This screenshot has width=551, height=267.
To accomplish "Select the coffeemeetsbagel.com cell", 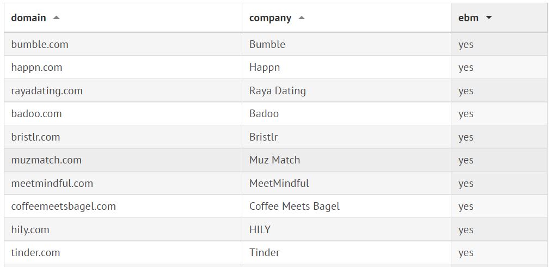I will tap(63, 207).
